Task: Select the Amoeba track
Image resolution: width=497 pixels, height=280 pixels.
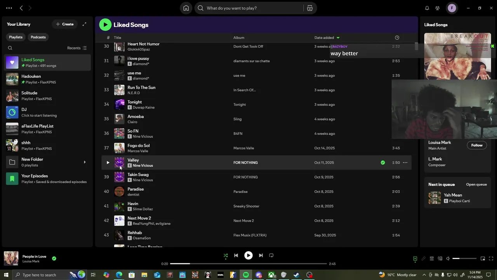Action: (256, 119)
